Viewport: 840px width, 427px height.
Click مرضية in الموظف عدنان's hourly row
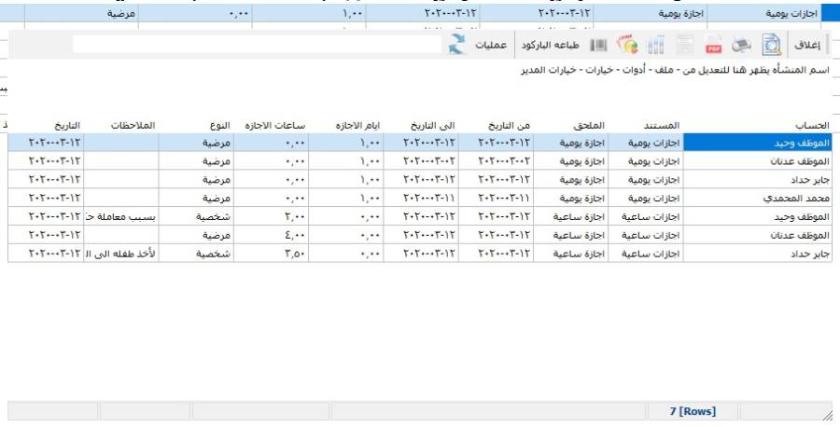coord(196,236)
